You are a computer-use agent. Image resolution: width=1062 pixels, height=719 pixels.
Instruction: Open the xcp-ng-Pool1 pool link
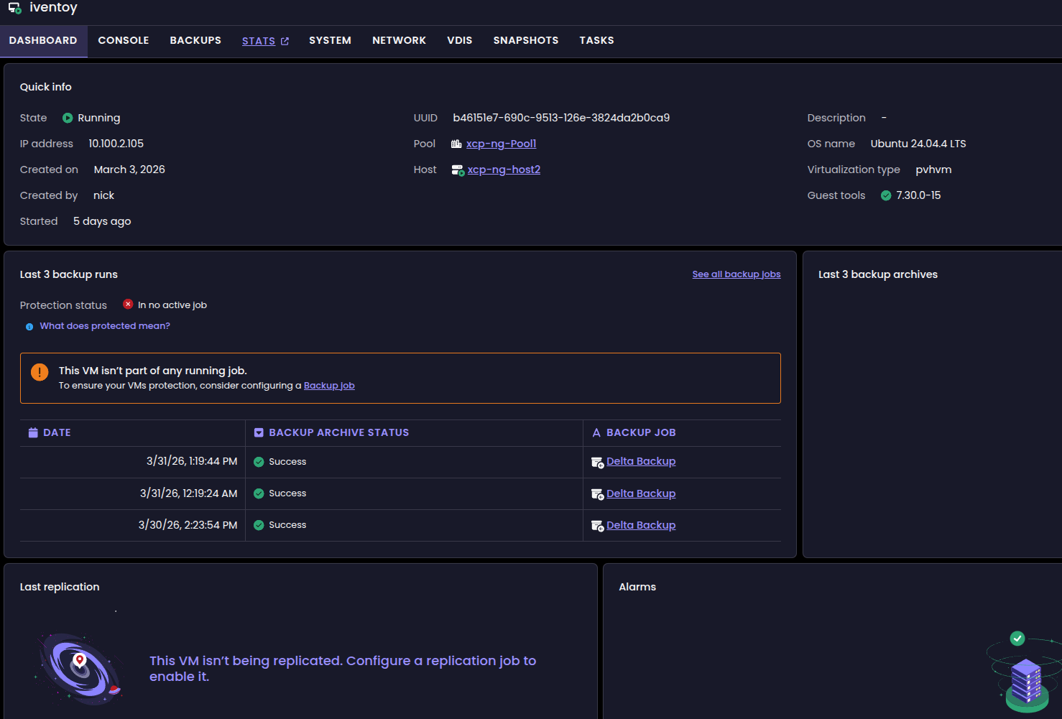point(501,144)
